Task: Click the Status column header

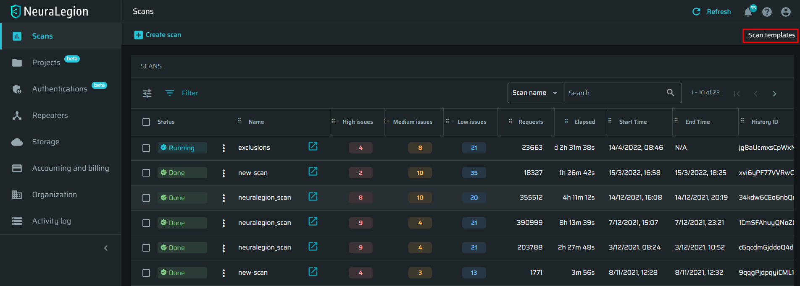Action: [166, 122]
